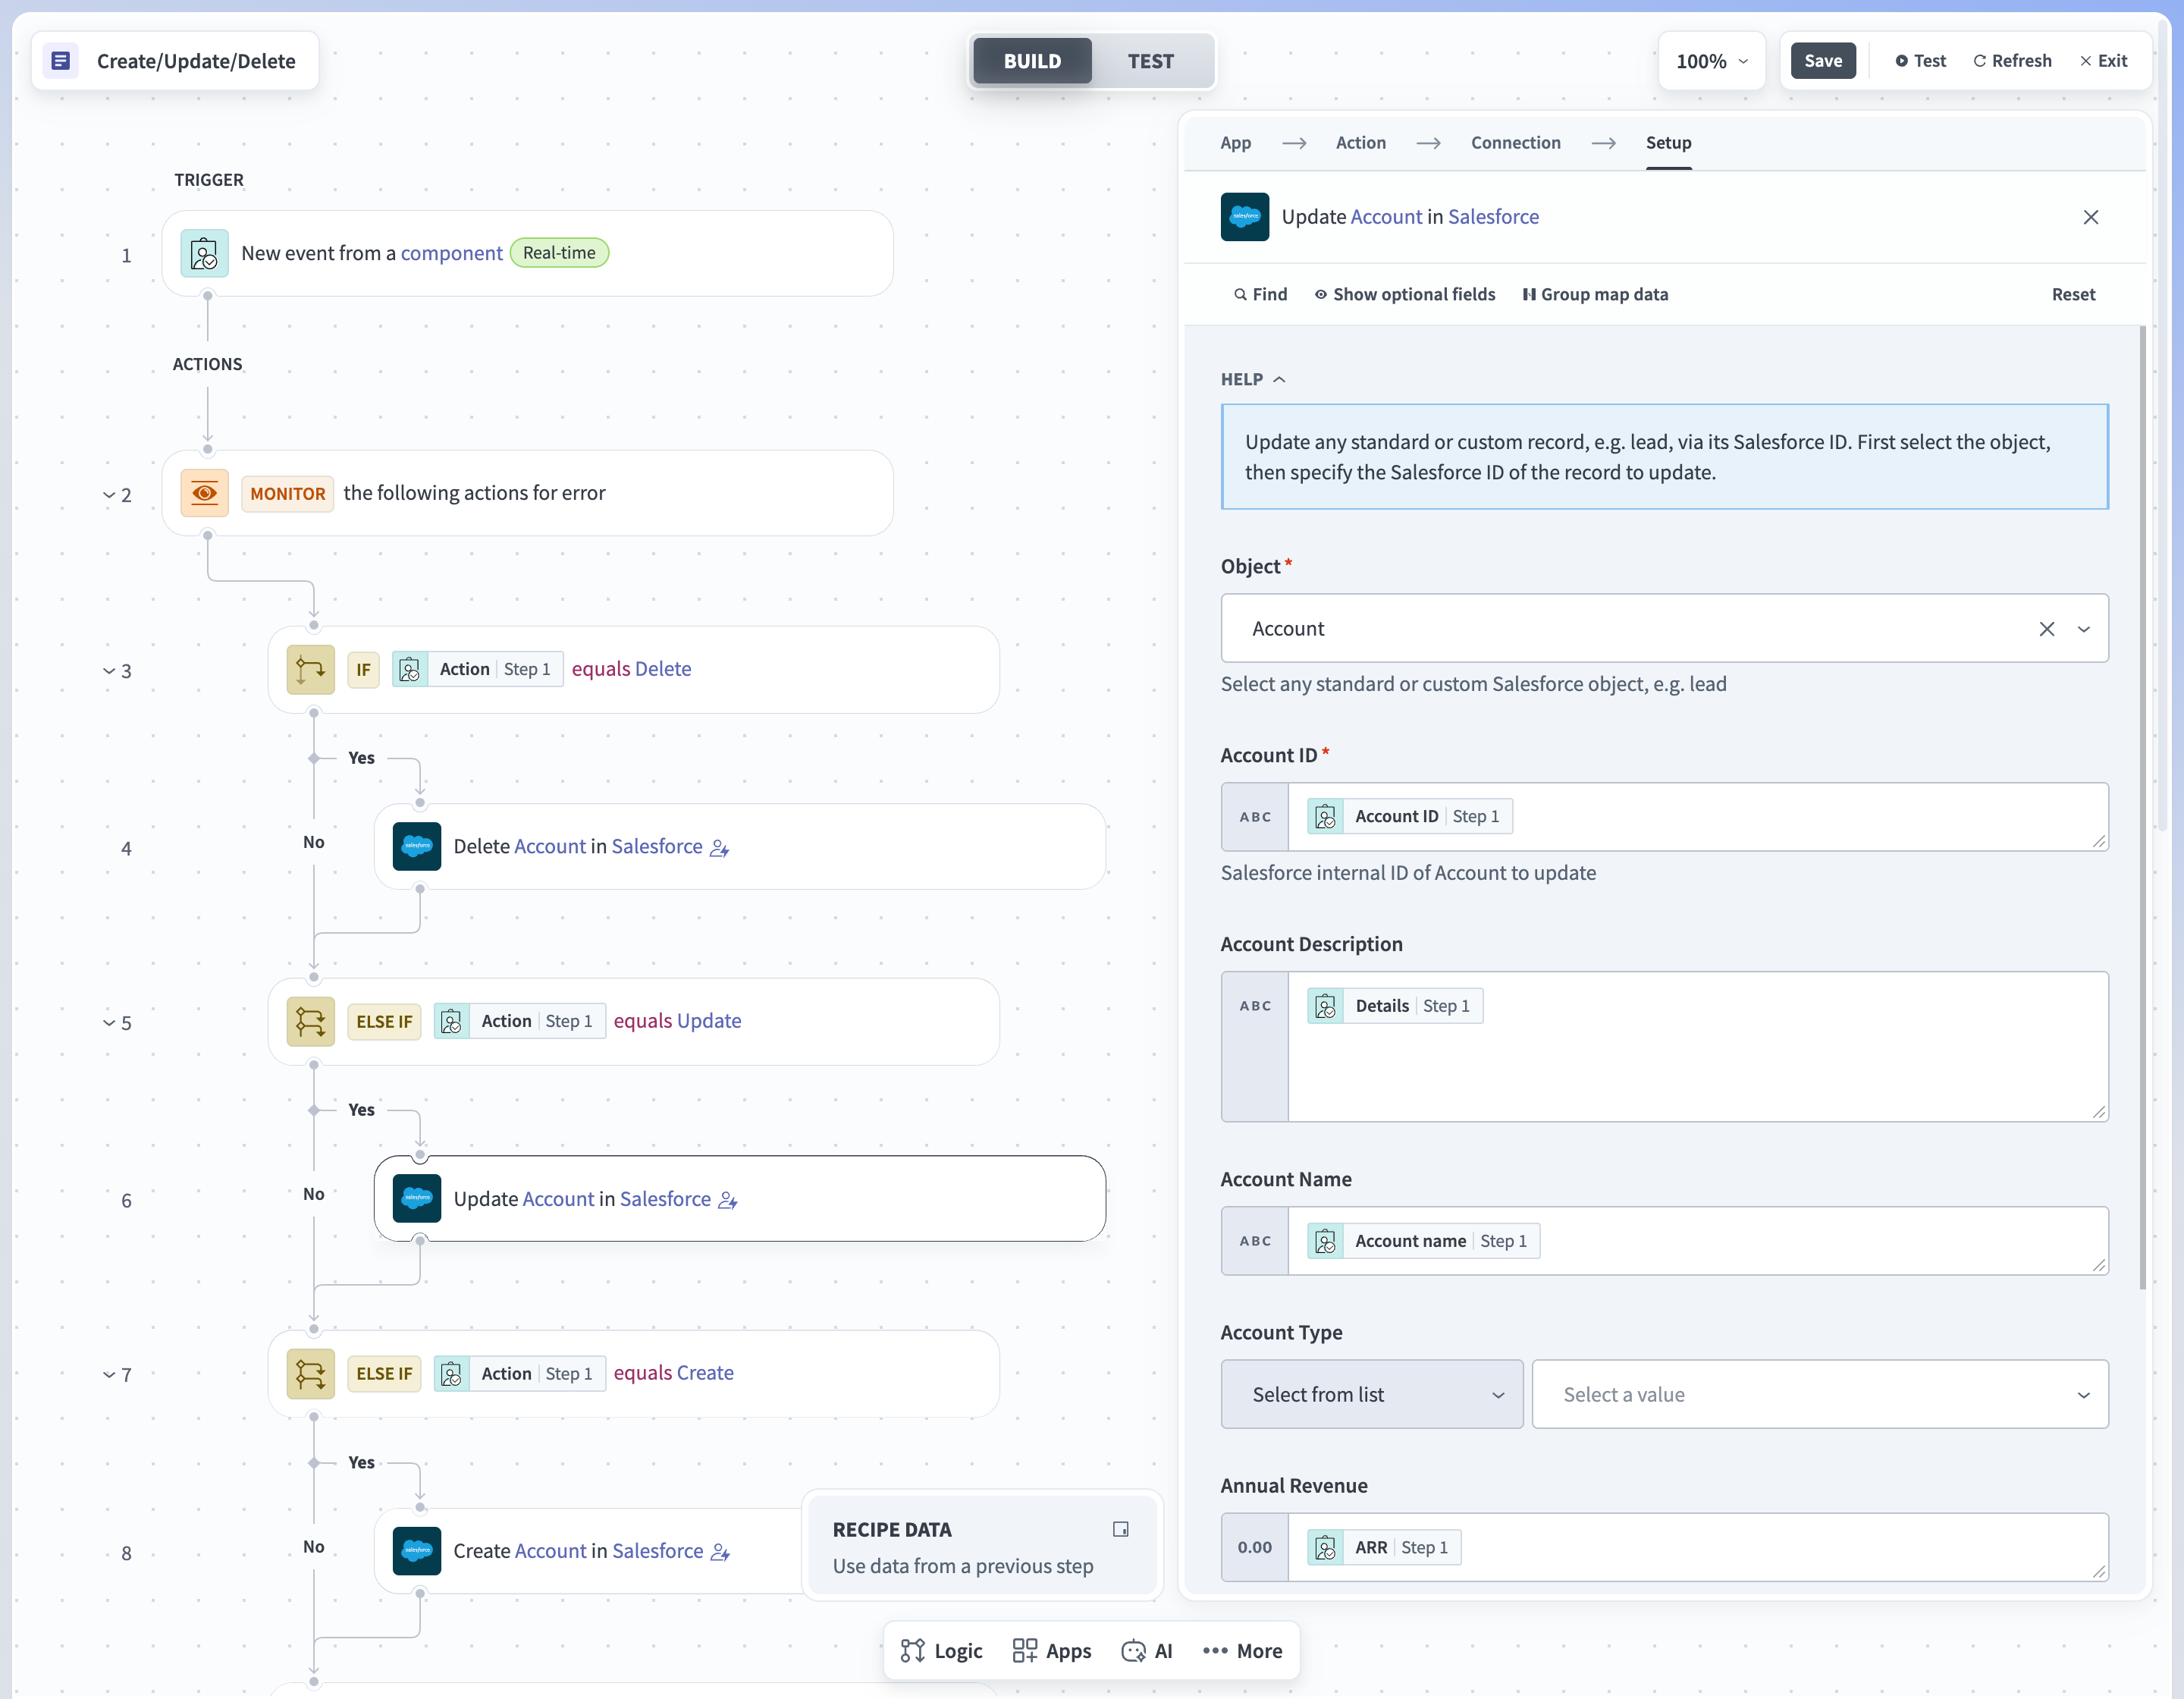Click the Salesforce icon on Create Account step
The image size is (2184, 1699).
click(417, 1551)
